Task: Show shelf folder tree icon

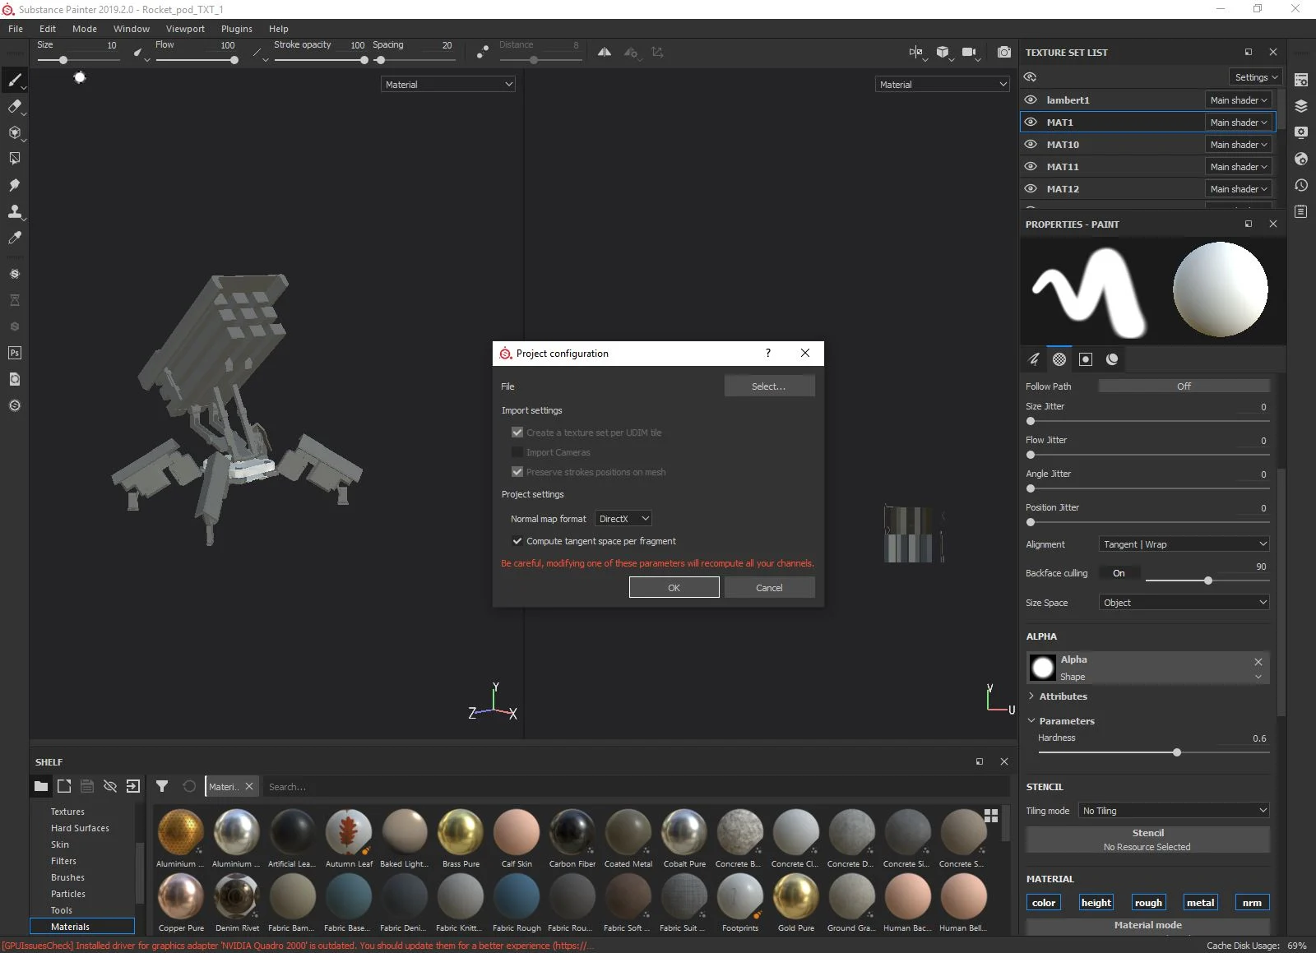Action: click(40, 786)
